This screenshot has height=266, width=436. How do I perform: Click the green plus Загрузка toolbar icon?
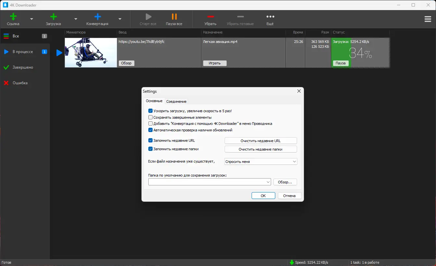[54, 17]
